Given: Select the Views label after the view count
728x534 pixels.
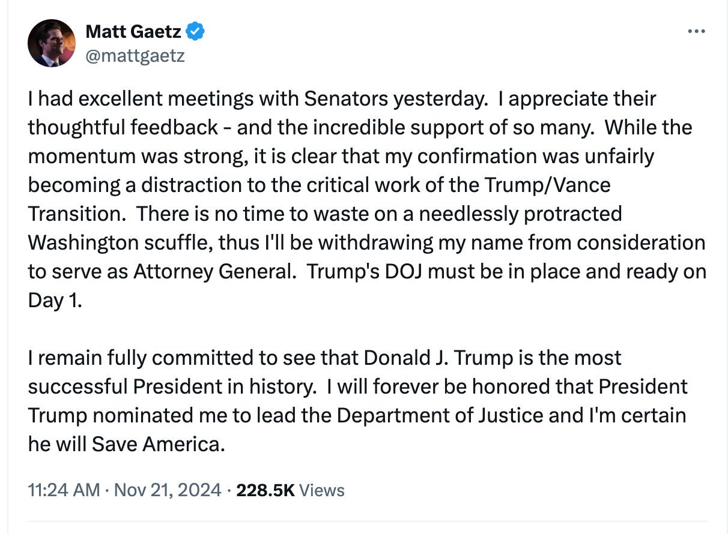Looking at the screenshot, I should pos(323,490).
